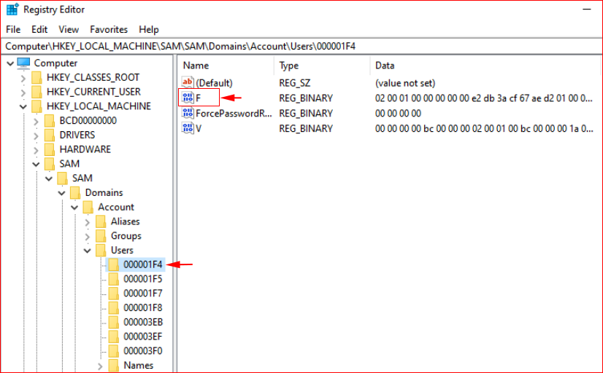Click the Computer icon in the tree
This screenshot has height=373, width=603.
coord(24,63)
